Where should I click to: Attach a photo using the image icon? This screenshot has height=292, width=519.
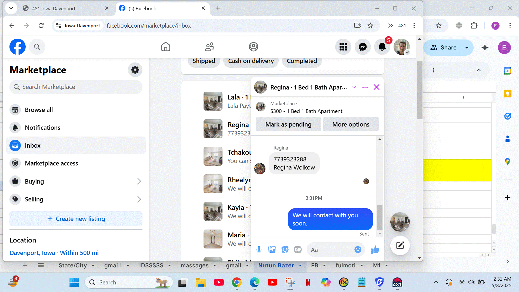272,250
